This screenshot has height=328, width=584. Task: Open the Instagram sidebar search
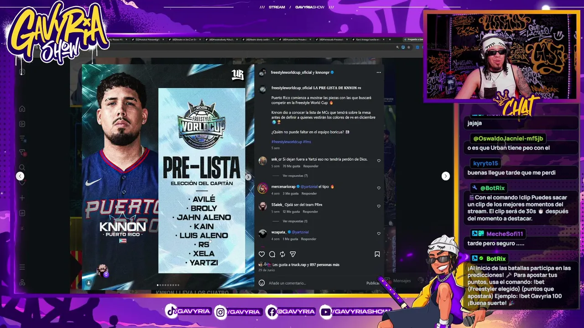click(22, 168)
